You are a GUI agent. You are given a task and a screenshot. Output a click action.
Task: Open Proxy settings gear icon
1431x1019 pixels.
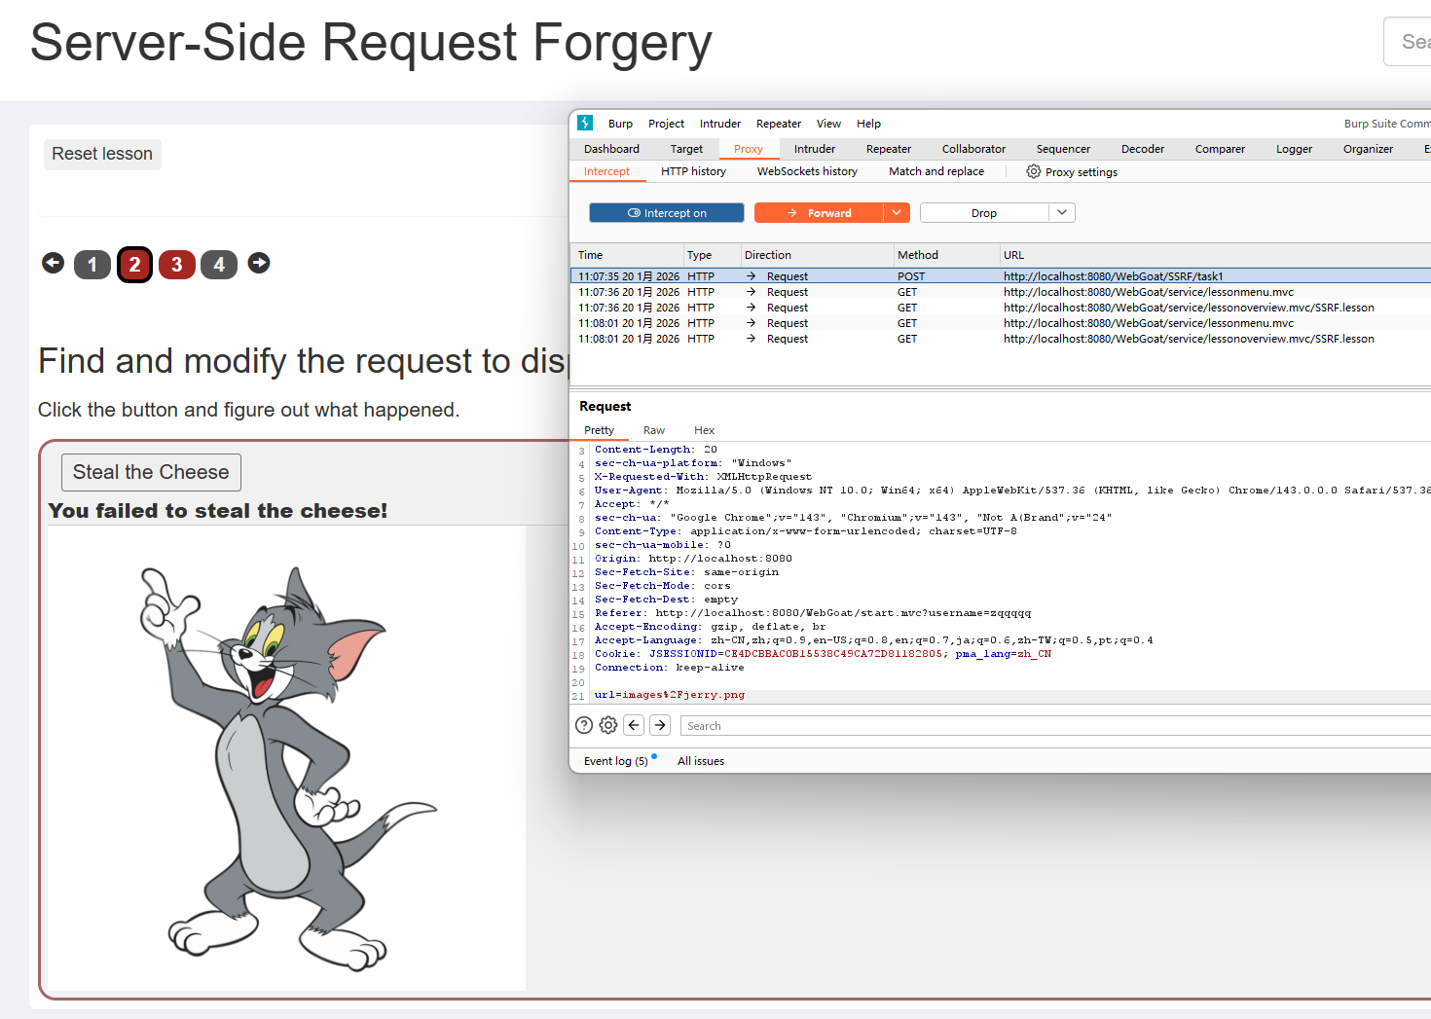click(x=1033, y=171)
